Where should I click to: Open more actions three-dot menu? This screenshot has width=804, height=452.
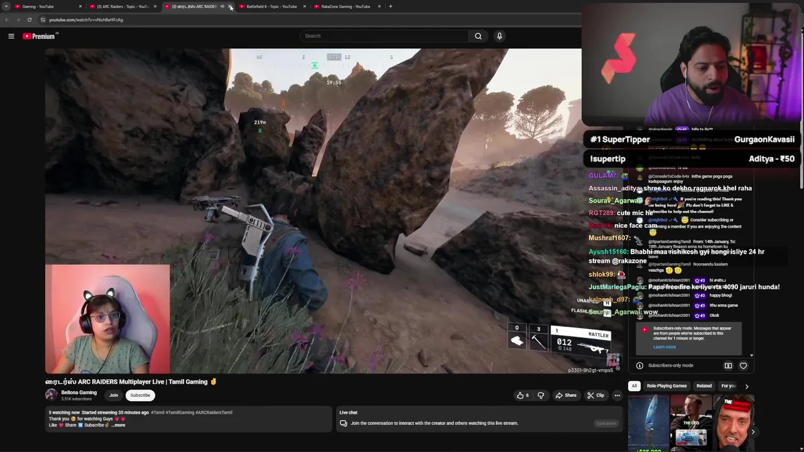(x=617, y=395)
